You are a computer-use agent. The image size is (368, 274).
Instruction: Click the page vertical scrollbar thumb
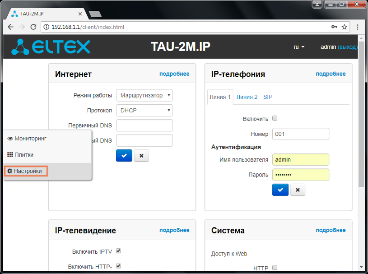tap(361, 114)
